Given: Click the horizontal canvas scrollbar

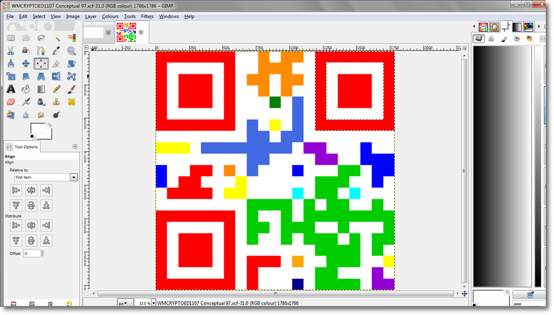Looking at the screenshot, I should 275,293.
